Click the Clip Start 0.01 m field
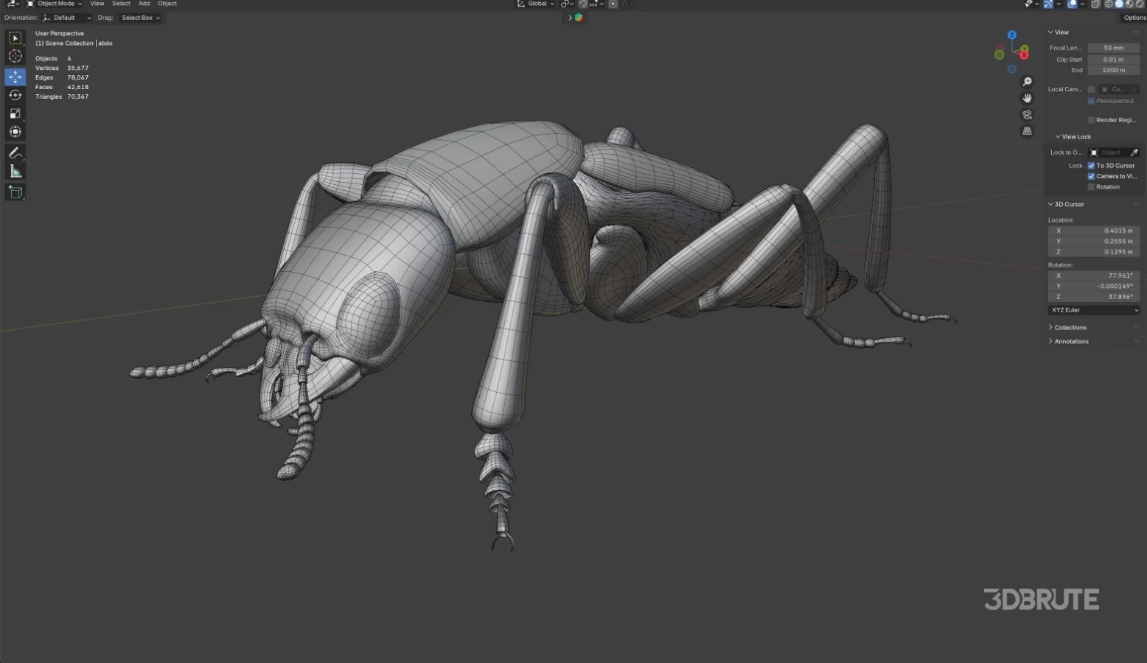Viewport: 1147px width, 663px height. click(1114, 60)
